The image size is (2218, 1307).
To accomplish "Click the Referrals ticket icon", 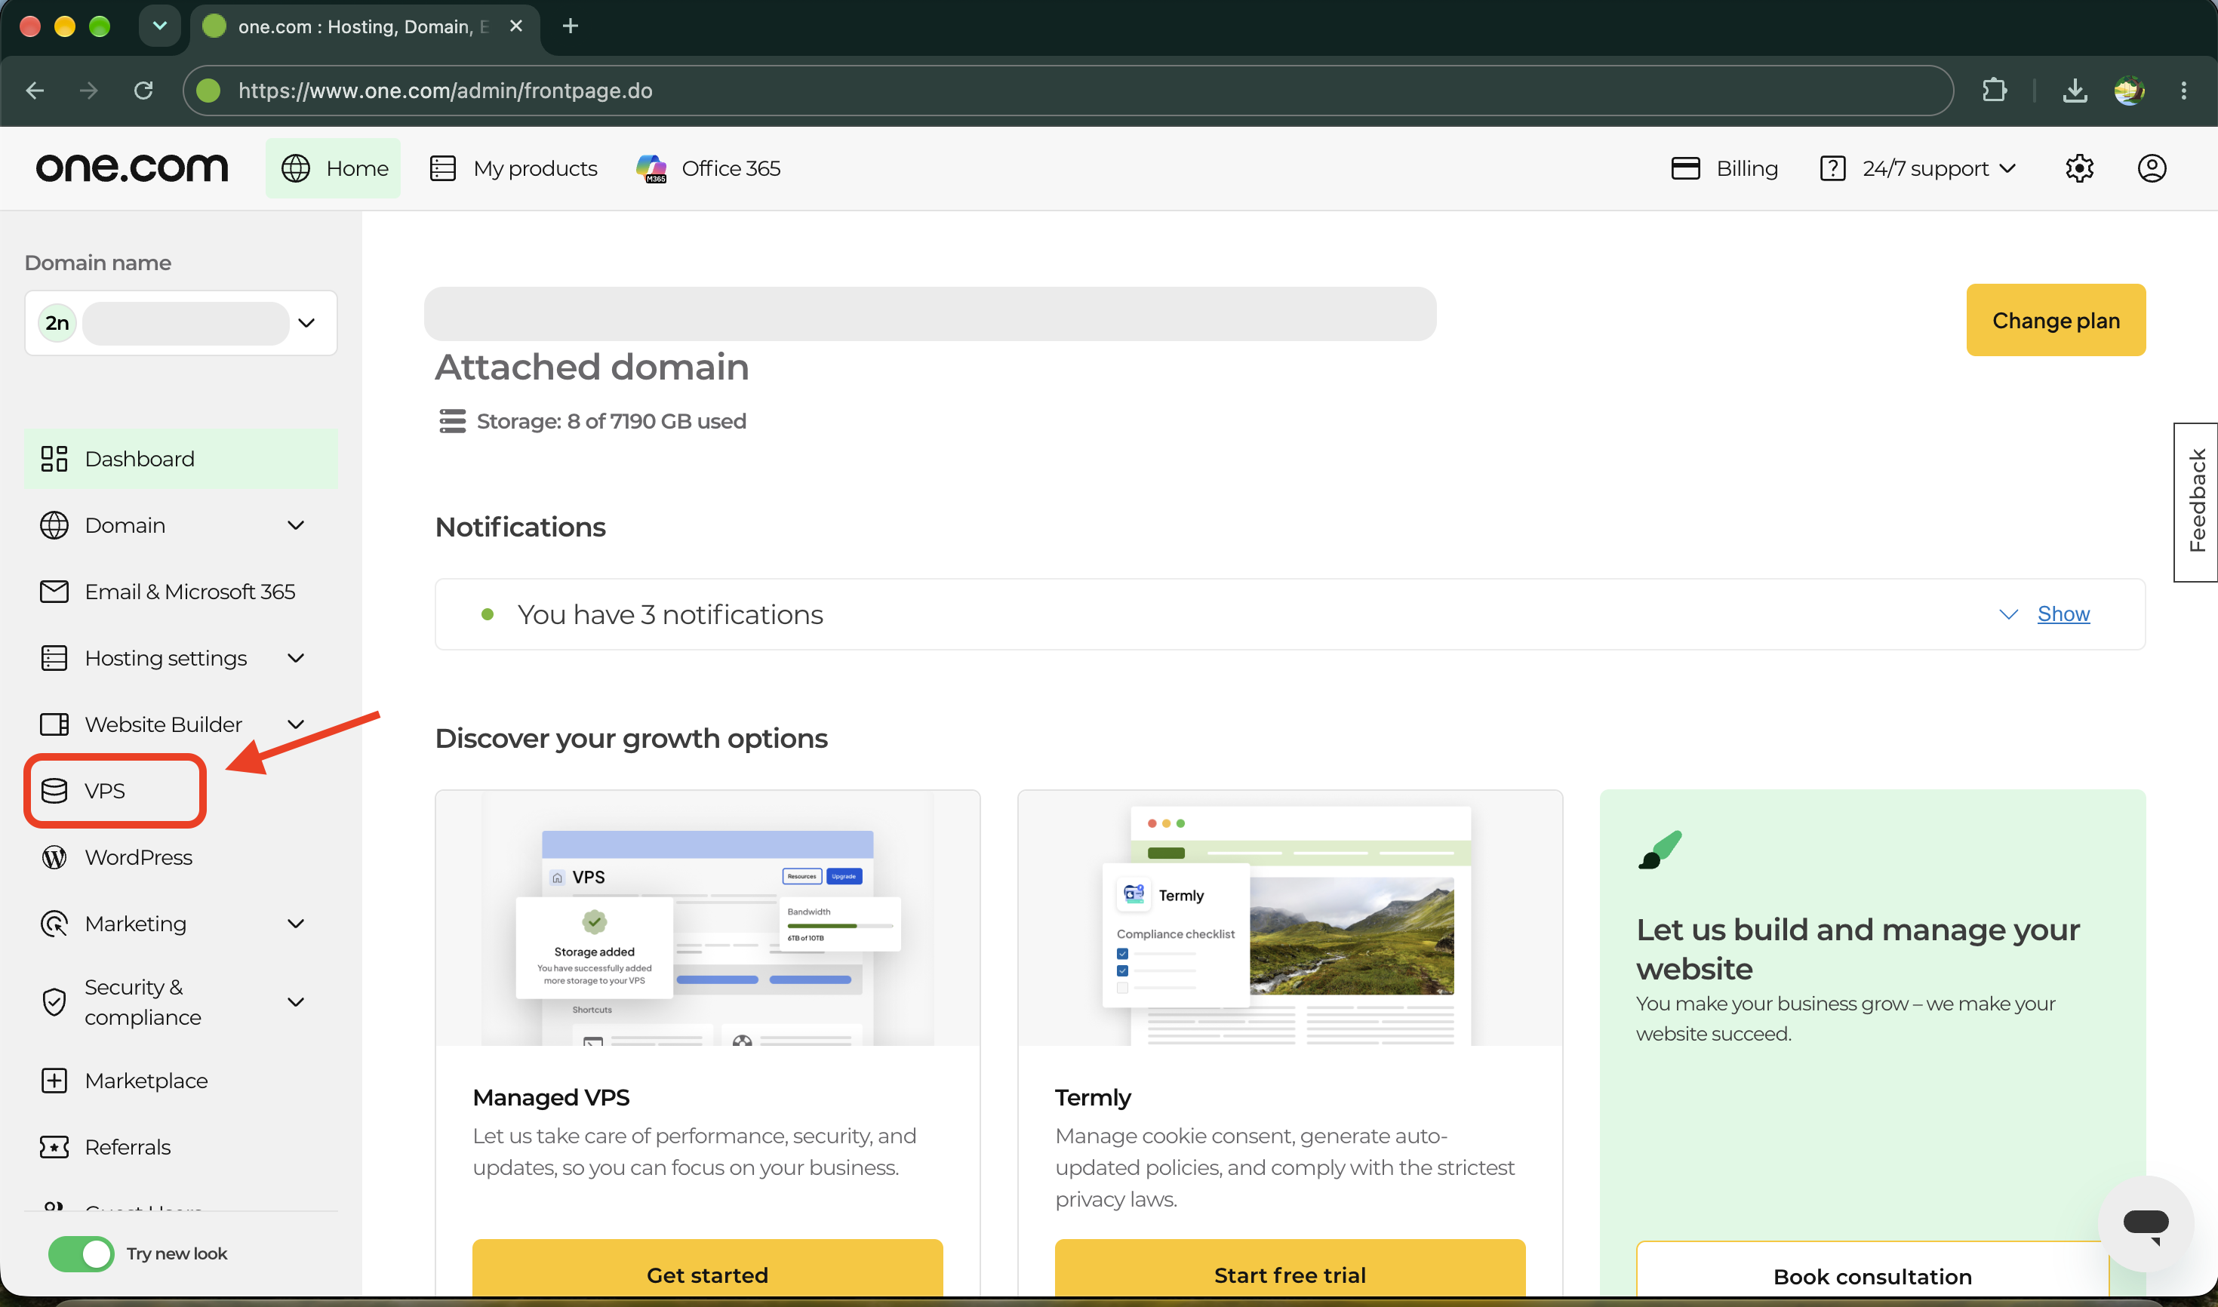I will pos(54,1148).
